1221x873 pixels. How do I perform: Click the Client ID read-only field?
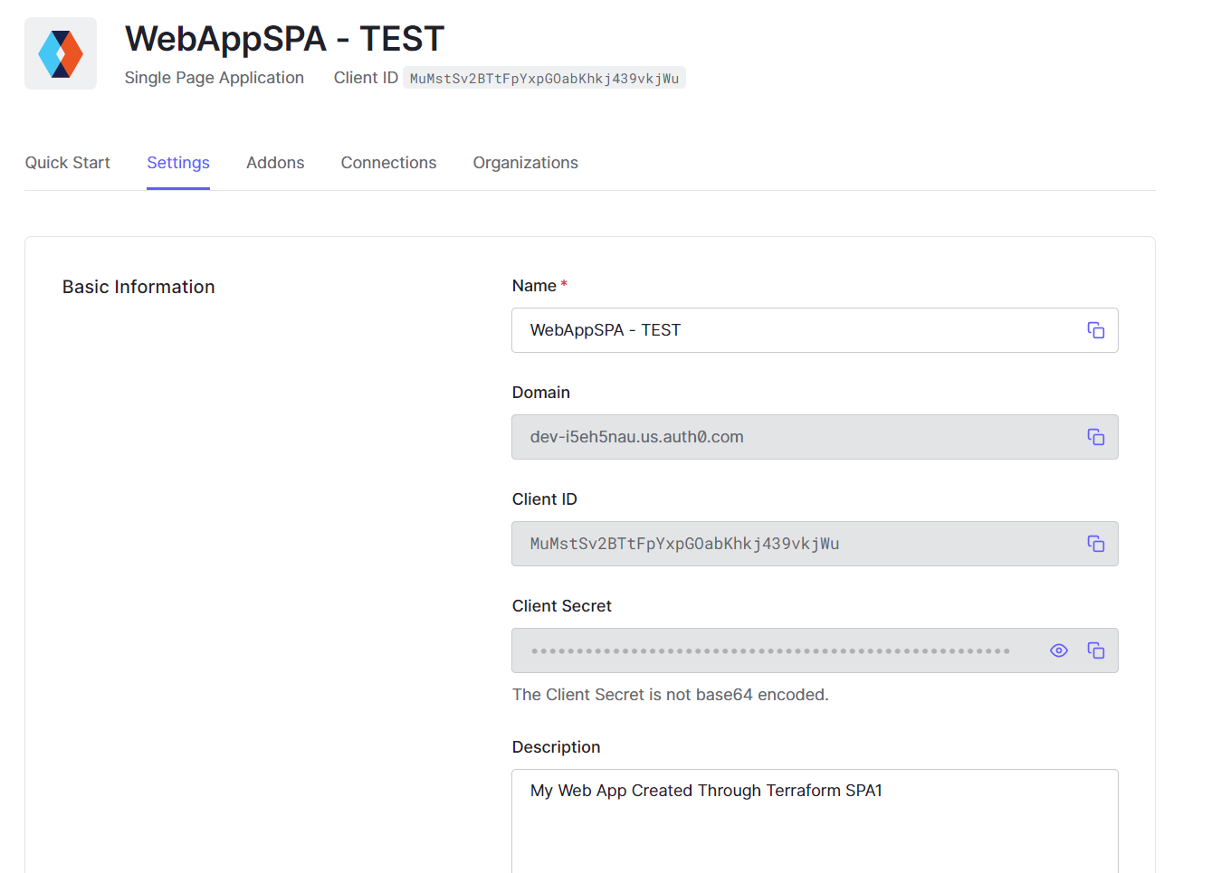797,544
